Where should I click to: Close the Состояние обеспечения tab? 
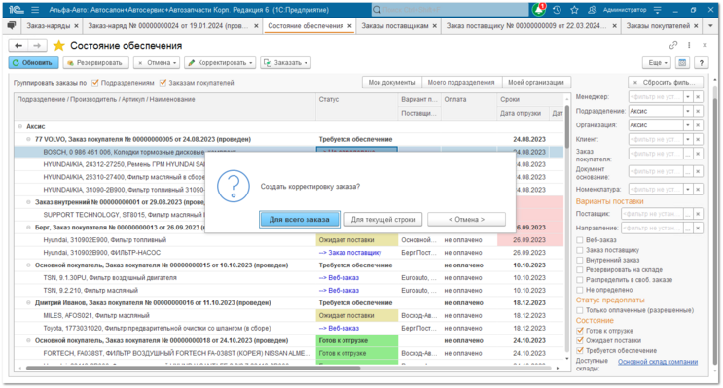(349, 26)
